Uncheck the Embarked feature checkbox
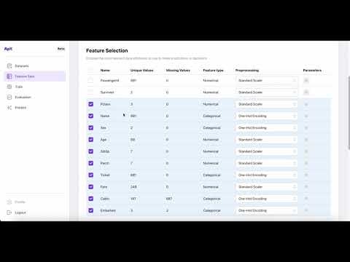The image size is (350, 262). point(90,210)
